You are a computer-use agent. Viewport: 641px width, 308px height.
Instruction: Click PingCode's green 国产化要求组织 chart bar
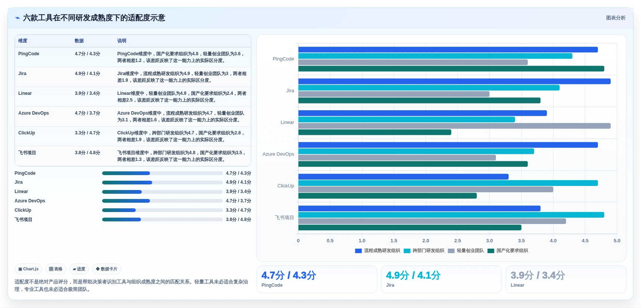click(x=451, y=69)
